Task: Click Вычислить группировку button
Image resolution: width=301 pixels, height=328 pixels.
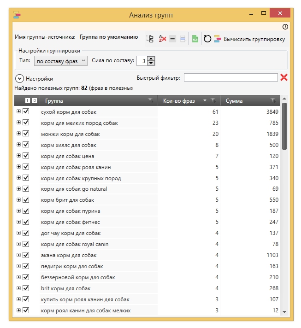Action: [x=249, y=39]
